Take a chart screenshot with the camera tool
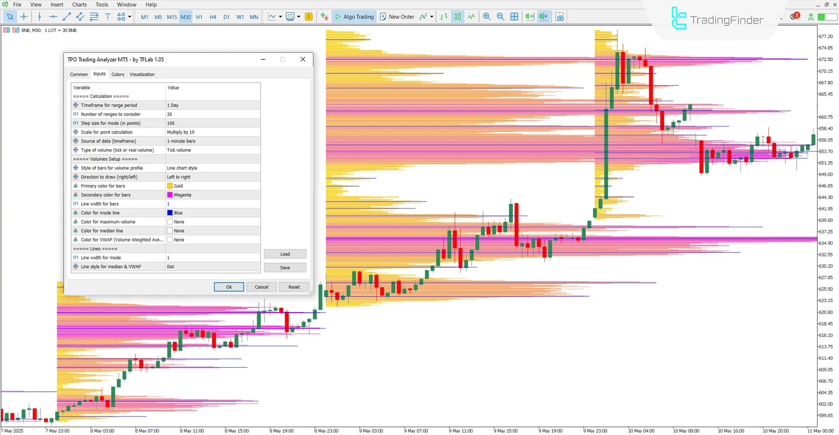This screenshot has height=435, width=839. click(x=560, y=17)
